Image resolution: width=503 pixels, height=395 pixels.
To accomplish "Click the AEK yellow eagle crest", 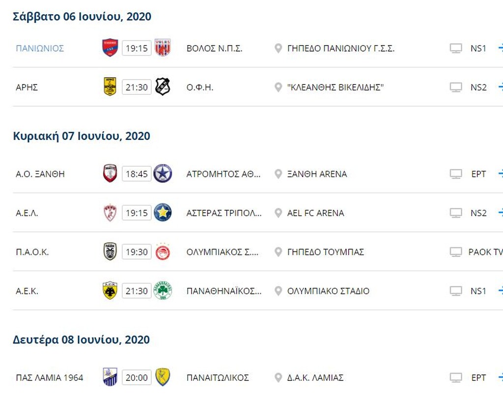I will point(110,291).
